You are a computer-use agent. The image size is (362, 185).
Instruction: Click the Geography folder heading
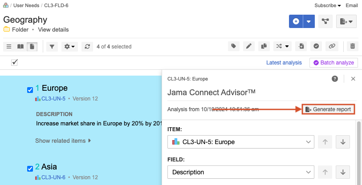25,20
